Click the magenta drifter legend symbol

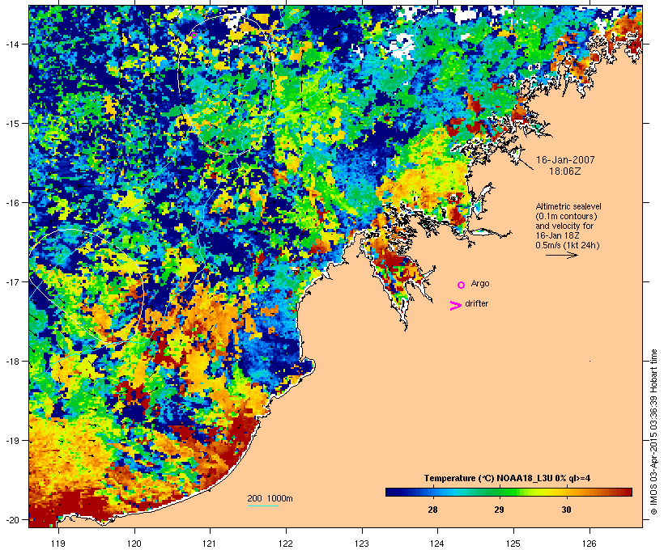tap(456, 306)
